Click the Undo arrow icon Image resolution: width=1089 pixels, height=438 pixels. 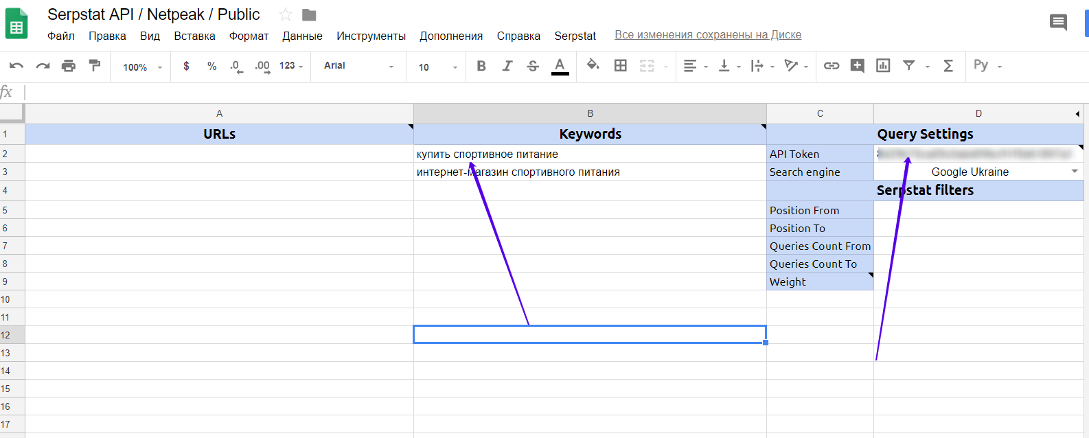(x=16, y=66)
